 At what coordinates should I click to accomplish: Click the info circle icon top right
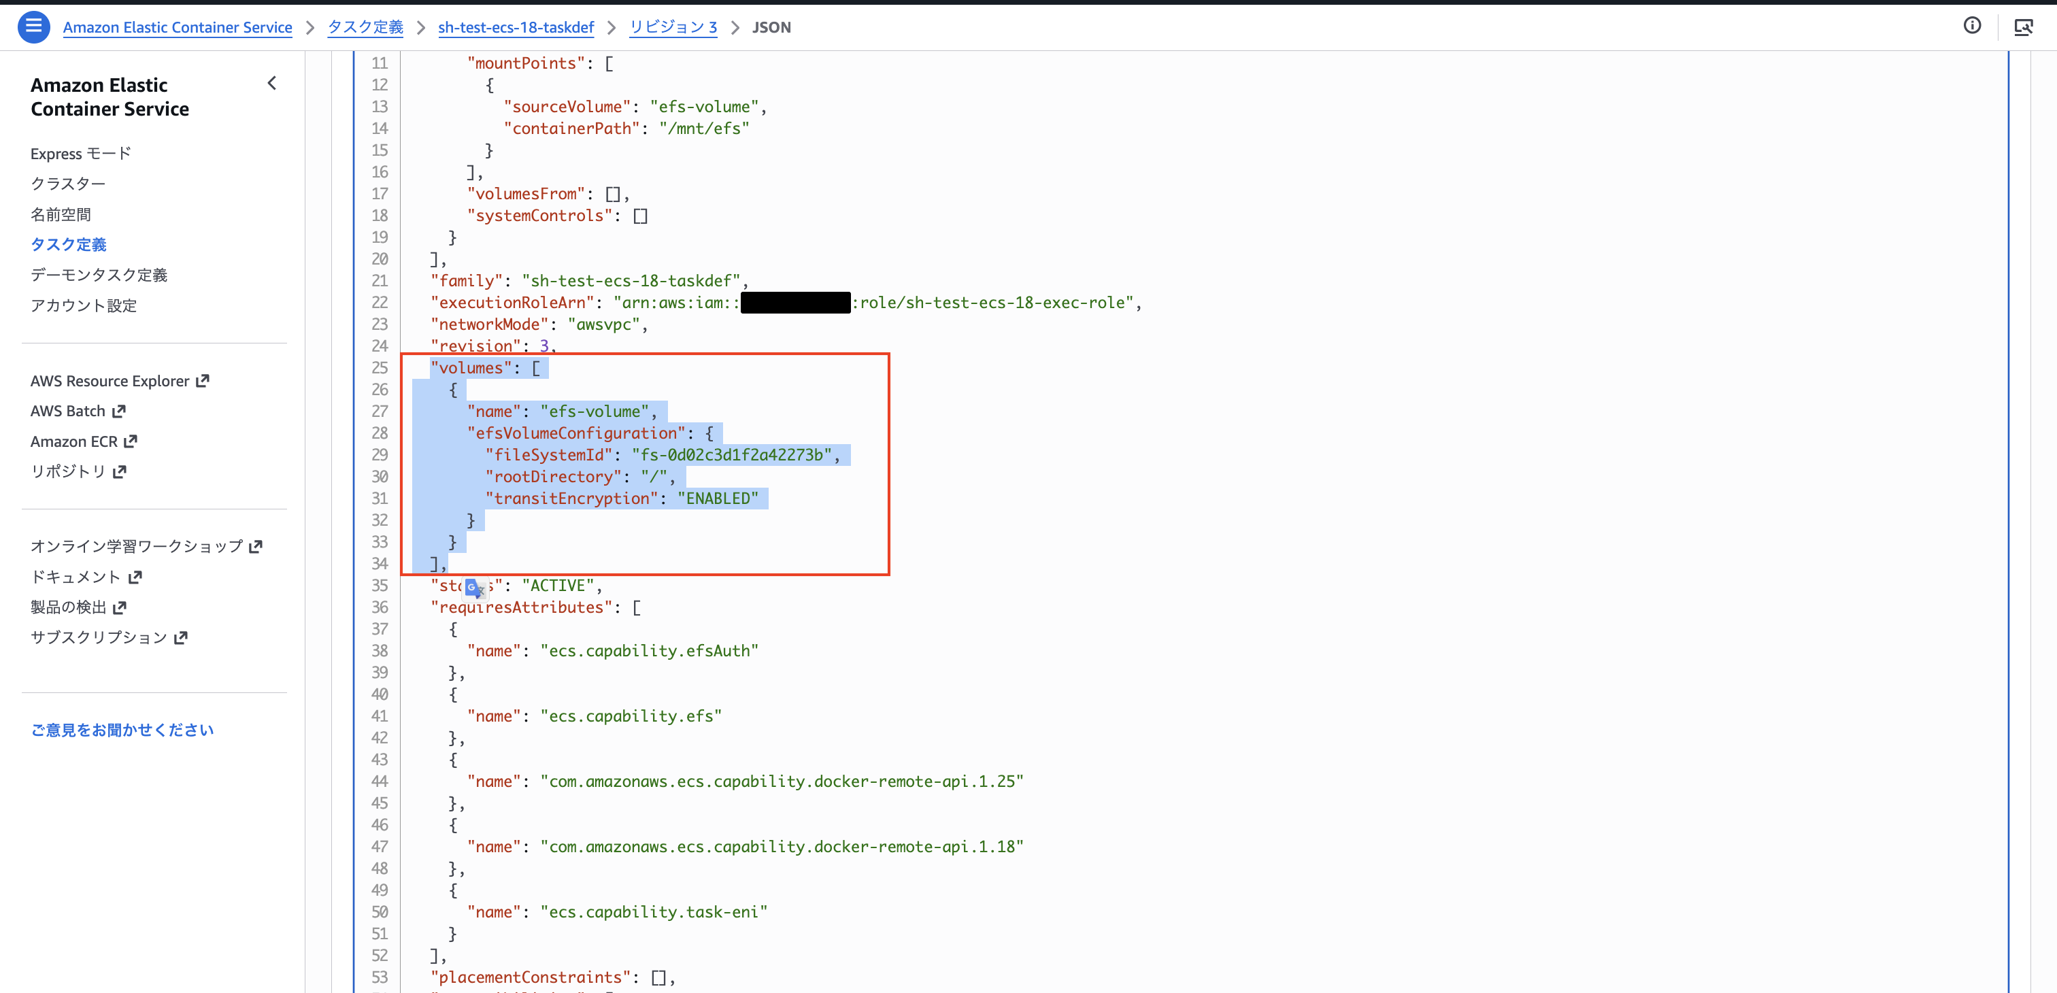(1971, 26)
